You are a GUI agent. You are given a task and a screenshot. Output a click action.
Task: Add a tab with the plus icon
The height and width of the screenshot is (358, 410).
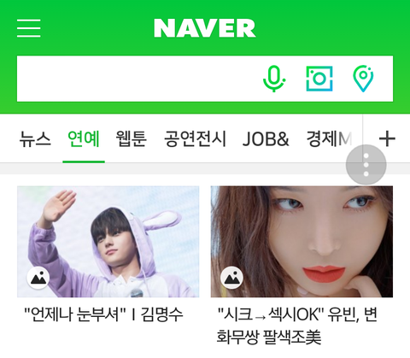(x=387, y=139)
